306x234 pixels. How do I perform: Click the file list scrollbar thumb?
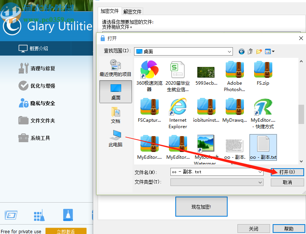click(301, 114)
